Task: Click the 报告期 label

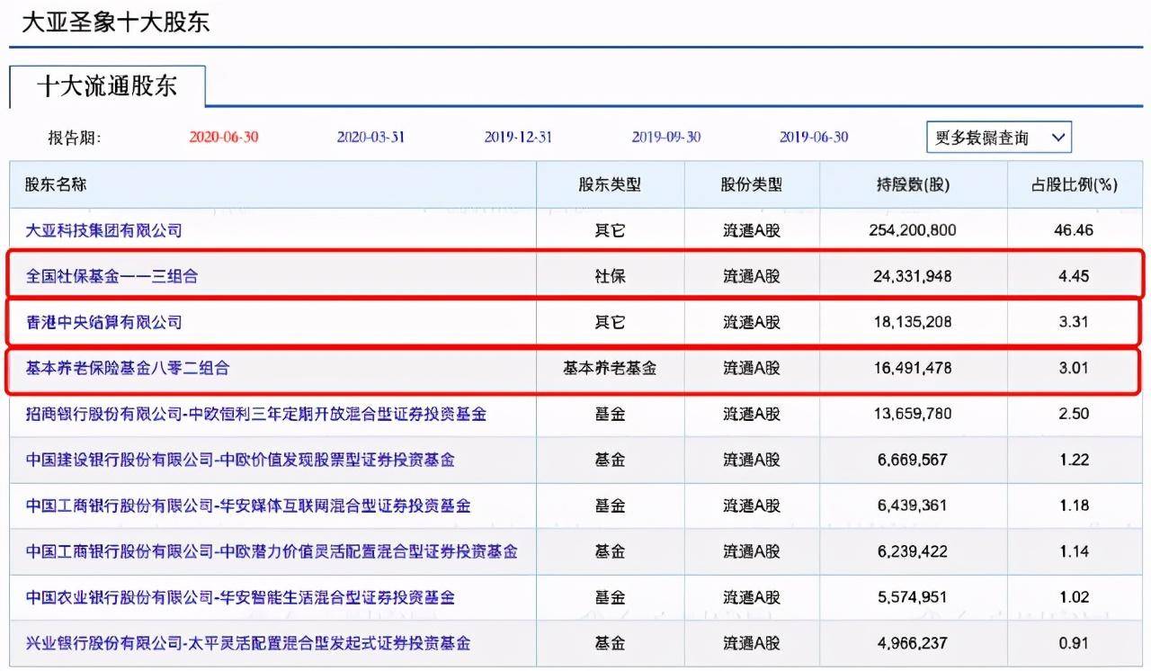Action: tap(75, 138)
